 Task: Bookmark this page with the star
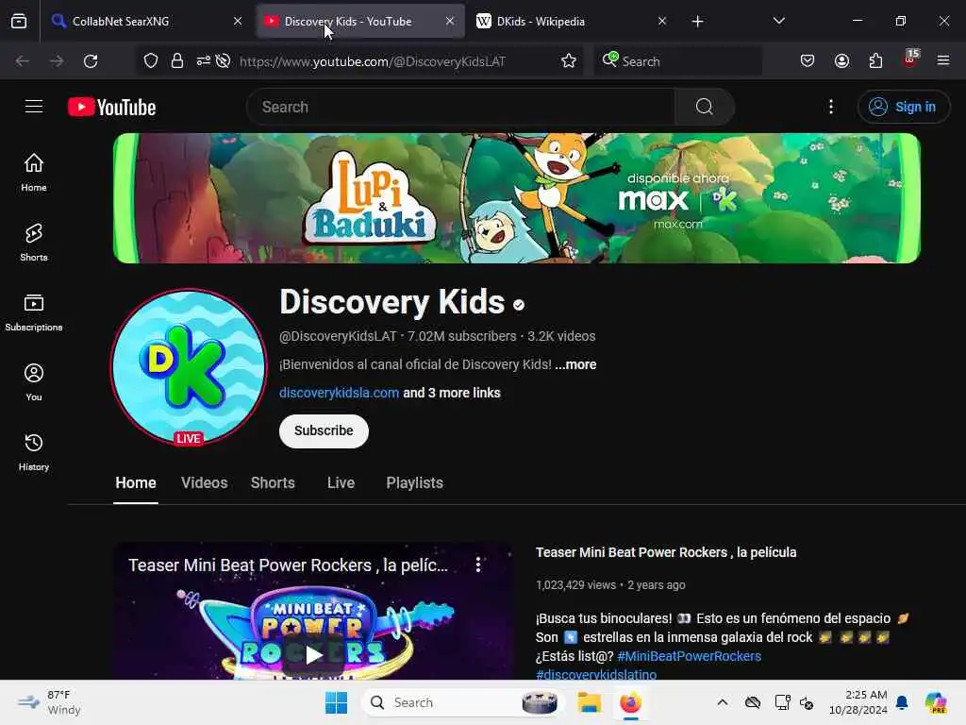click(x=569, y=61)
